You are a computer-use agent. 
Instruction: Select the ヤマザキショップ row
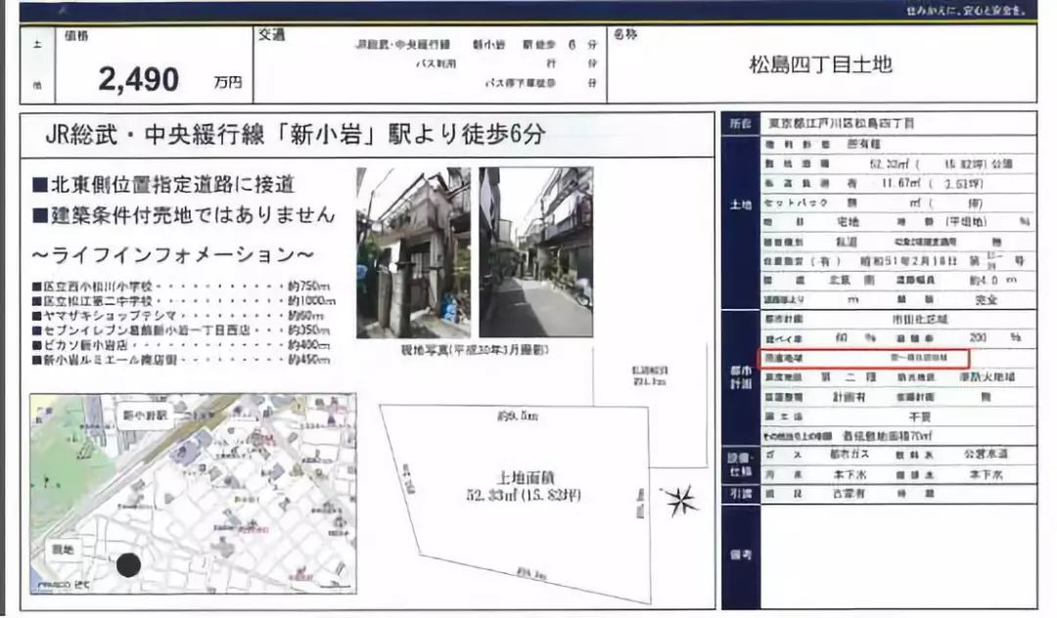coord(178,316)
